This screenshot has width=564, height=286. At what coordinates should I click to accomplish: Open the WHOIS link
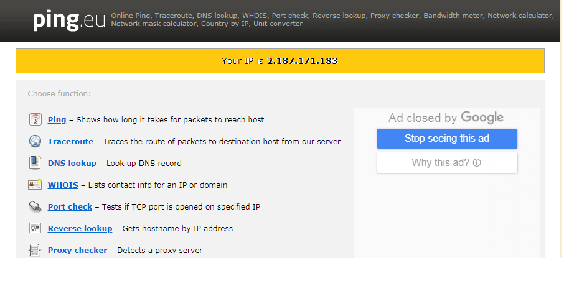click(63, 185)
